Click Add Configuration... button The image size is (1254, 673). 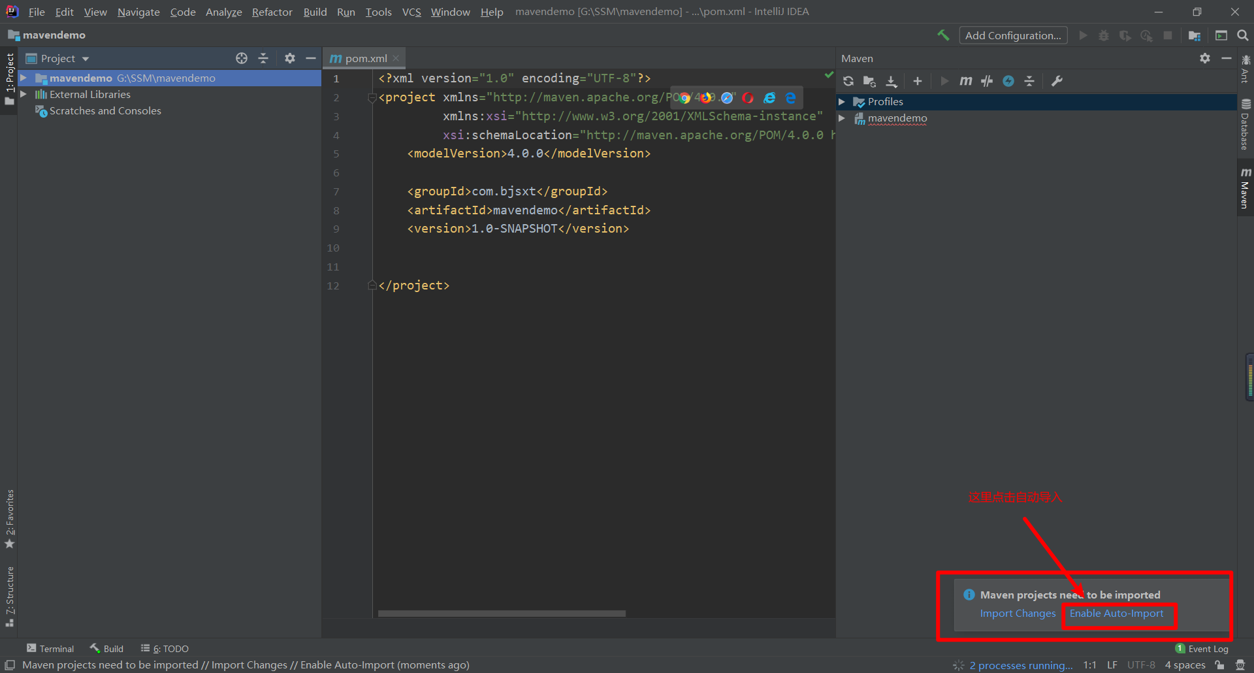pyautogui.click(x=1013, y=35)
